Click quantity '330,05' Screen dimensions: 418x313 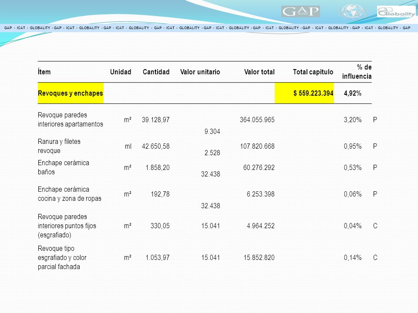[x=160, y=226]
